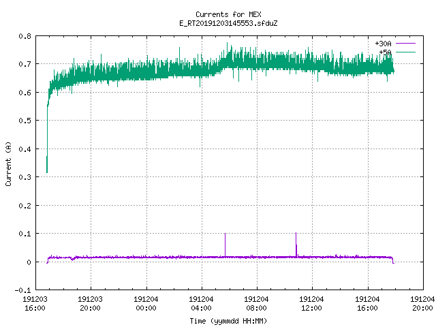Image resolution: width=436 pixels, height=327 pixels.
Task: Click the x-axis tick 191204 16:00
Action: point(367,303)
